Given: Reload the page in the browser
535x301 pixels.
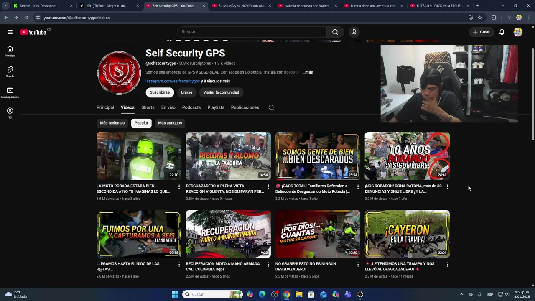Looking at the screenshot, I should [26, 18].
